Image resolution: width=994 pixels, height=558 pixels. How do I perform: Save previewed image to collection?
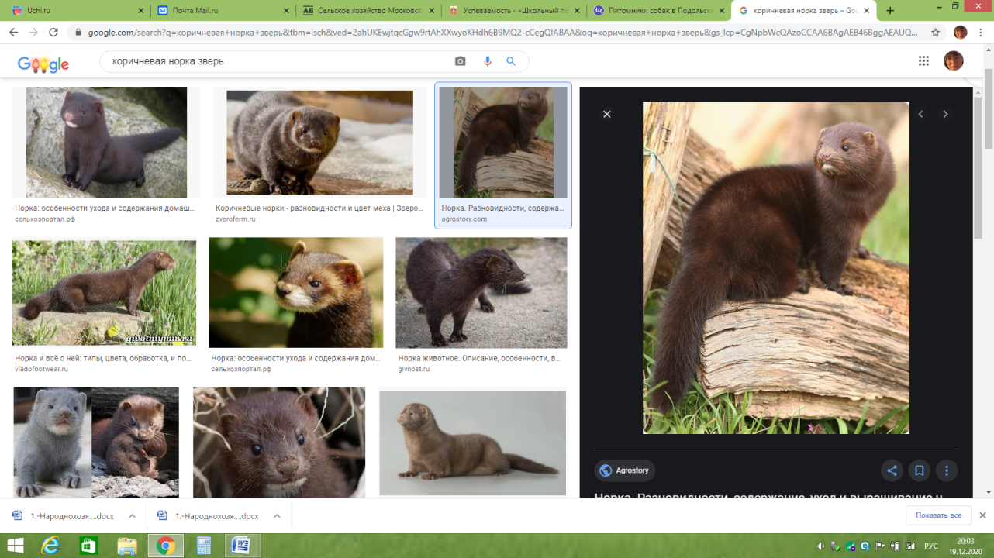pos(919,470)
